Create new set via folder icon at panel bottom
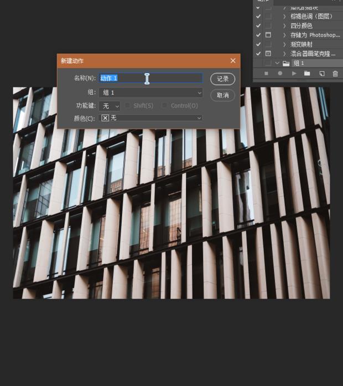Image resolution: width=343 pixels, height=386 pixels. tap(307, 73)
